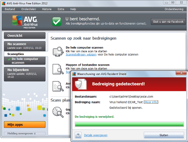This screenshot has height=142, width=188.
Task: Open the Extra menu
Action: pos(61,9)
